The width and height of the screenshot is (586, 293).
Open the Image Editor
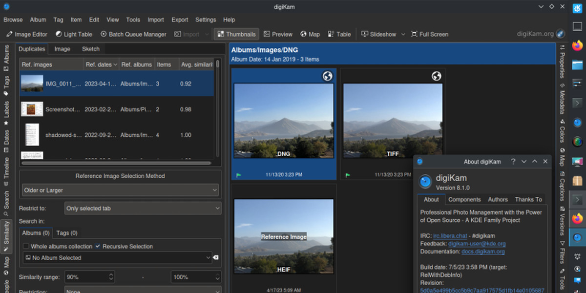tap(27, 34)
